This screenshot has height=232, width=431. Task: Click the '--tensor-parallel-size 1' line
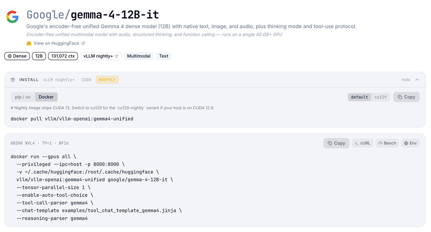coord(54,188)
